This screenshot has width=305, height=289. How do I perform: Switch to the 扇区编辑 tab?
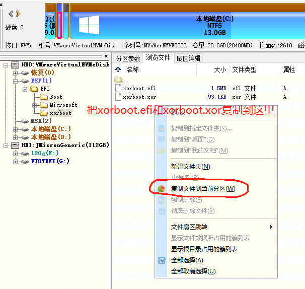coord(188,58)
